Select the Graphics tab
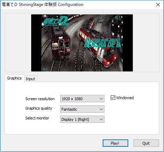Image resolution: width=164 pixels, height=152 pixels. pos(14,78)
